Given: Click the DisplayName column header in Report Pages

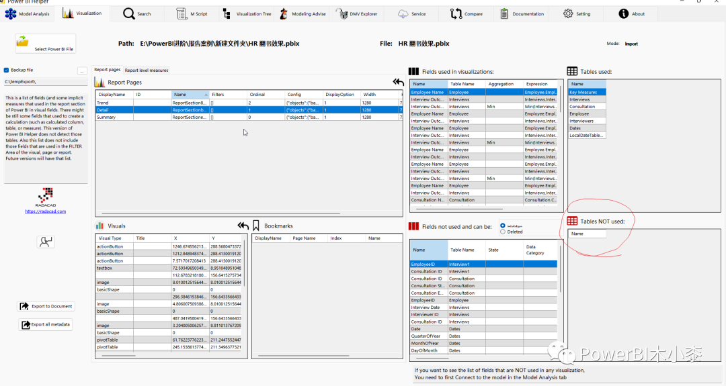Looking at the screenshot, I should 114,94.
